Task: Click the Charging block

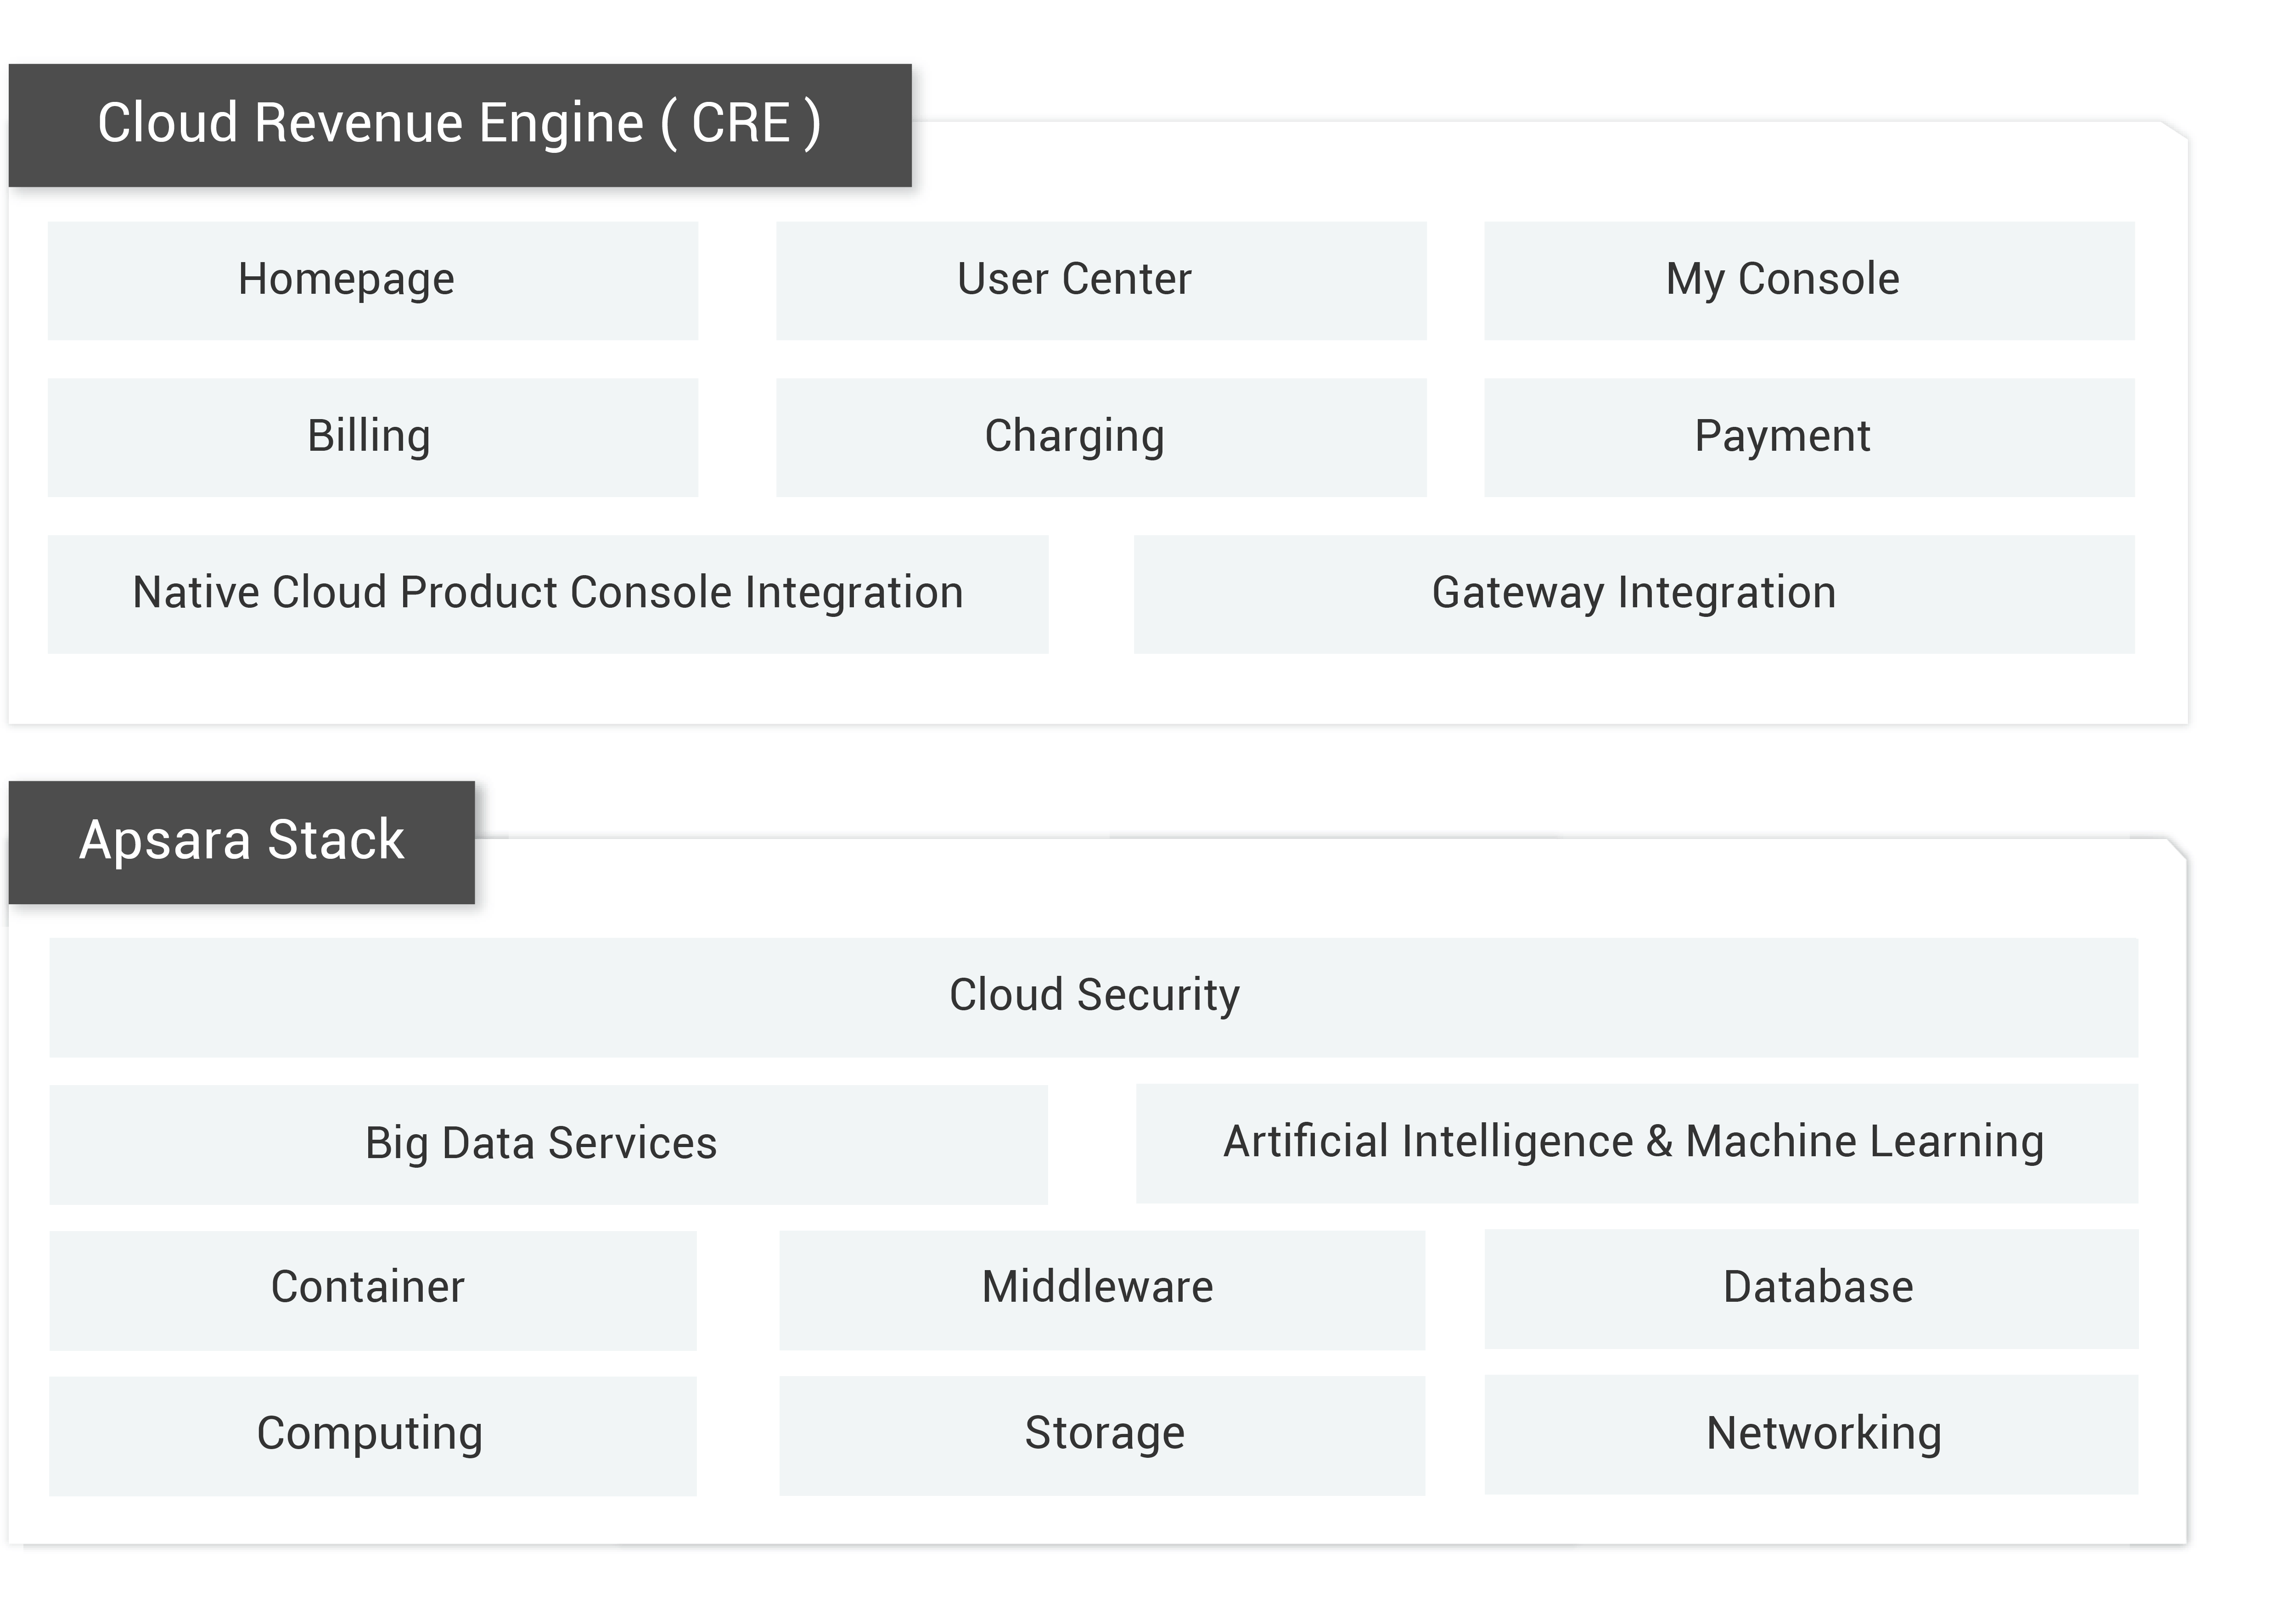Action: coord(1100,437)
